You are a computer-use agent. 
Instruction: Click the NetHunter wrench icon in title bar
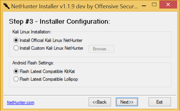(x=5, y=5)
